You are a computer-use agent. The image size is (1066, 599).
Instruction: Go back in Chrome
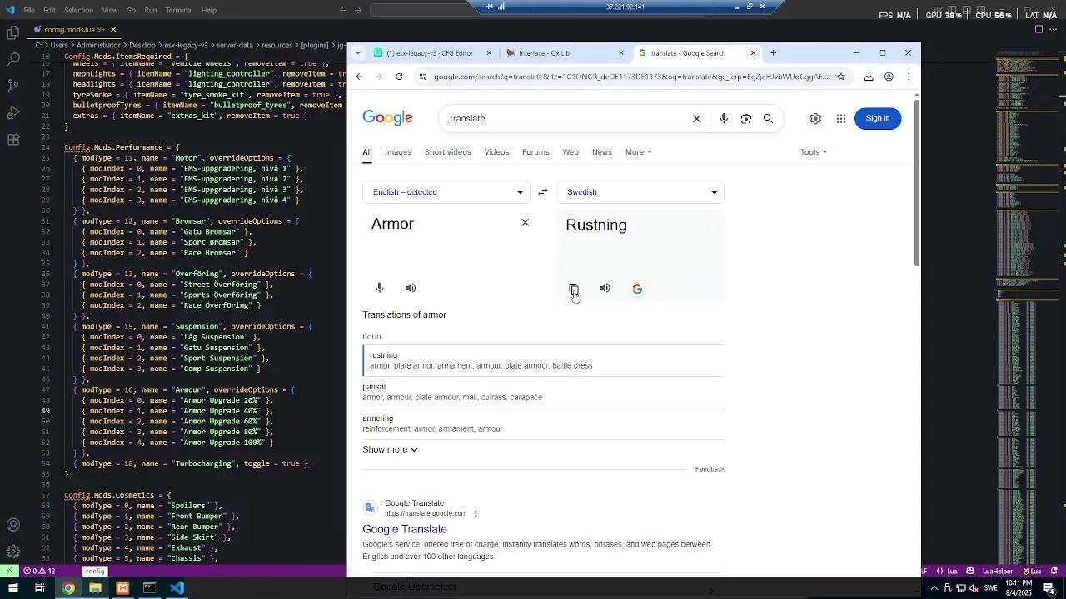pyautogui.click(x=359, y=77)
